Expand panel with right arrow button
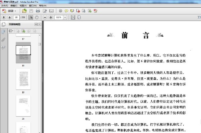 click(x=40, y=24)
